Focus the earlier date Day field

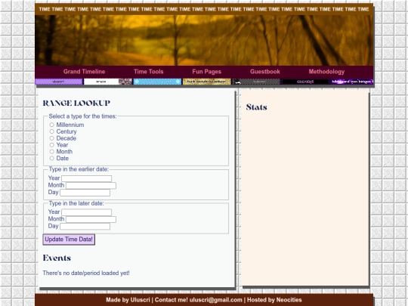click(x=85, y=193)
